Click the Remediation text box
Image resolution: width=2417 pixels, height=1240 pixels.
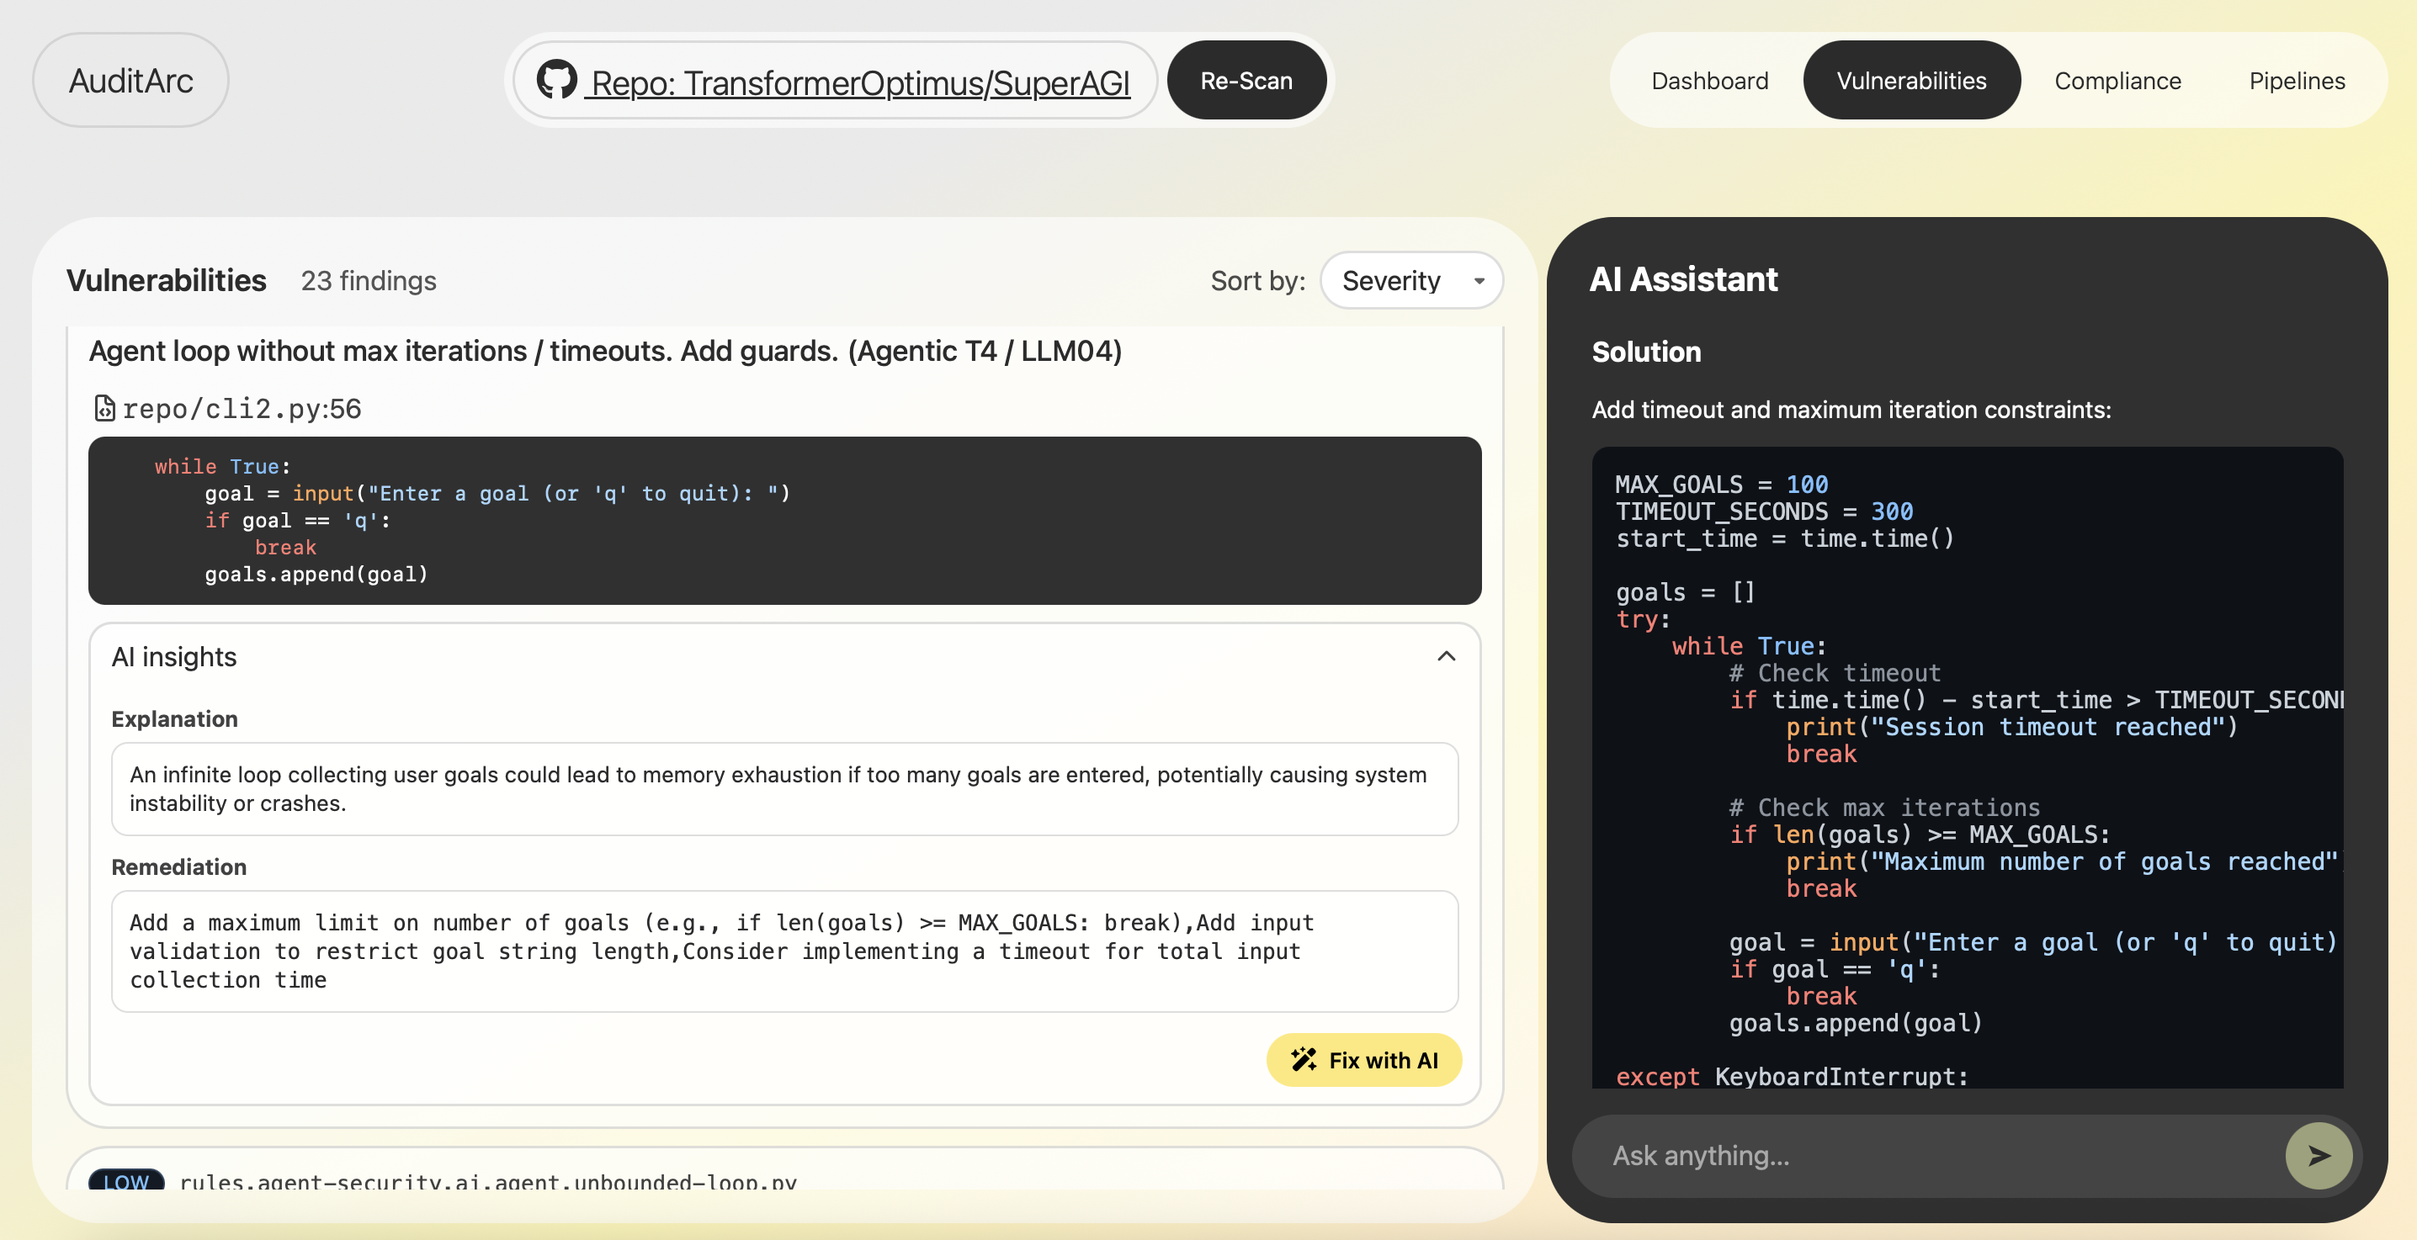click(x=784, y=951)
